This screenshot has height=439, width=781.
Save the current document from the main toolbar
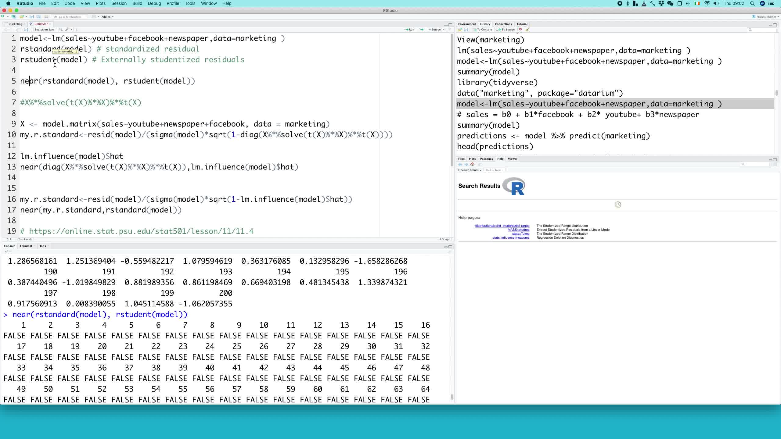point(32,16)
